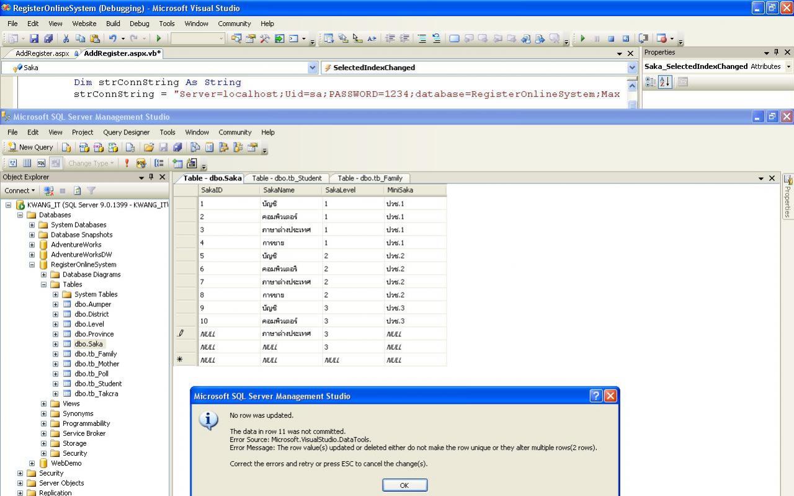
Task: Open Build menu in Visual Studio
Action: click(113, 24)
